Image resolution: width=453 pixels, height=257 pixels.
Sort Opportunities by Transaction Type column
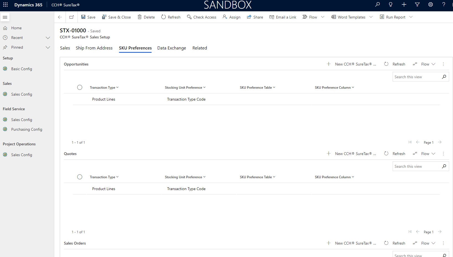(x=104, y=88)
